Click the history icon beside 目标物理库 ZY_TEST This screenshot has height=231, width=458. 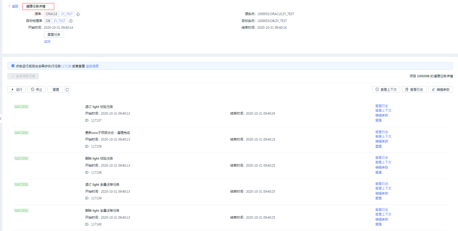pos(71,21)
